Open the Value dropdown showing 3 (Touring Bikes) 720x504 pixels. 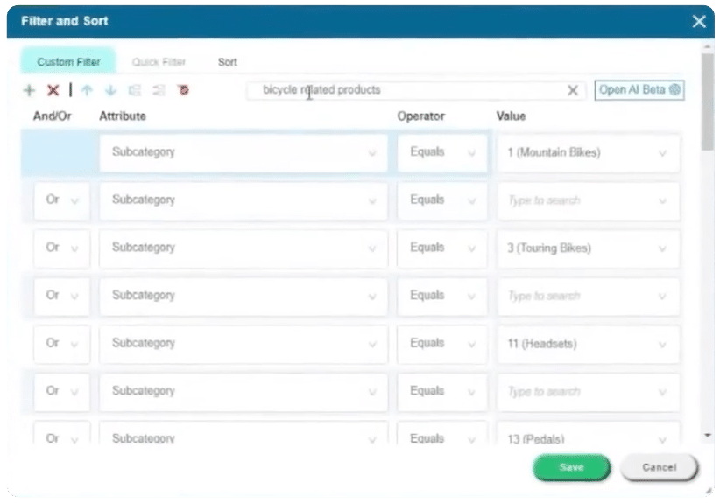pyautogui.click(x=588, y=248)
